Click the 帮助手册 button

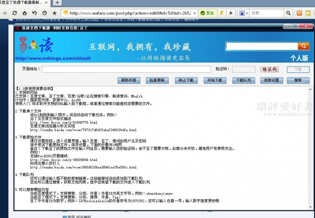coord(129,80)
